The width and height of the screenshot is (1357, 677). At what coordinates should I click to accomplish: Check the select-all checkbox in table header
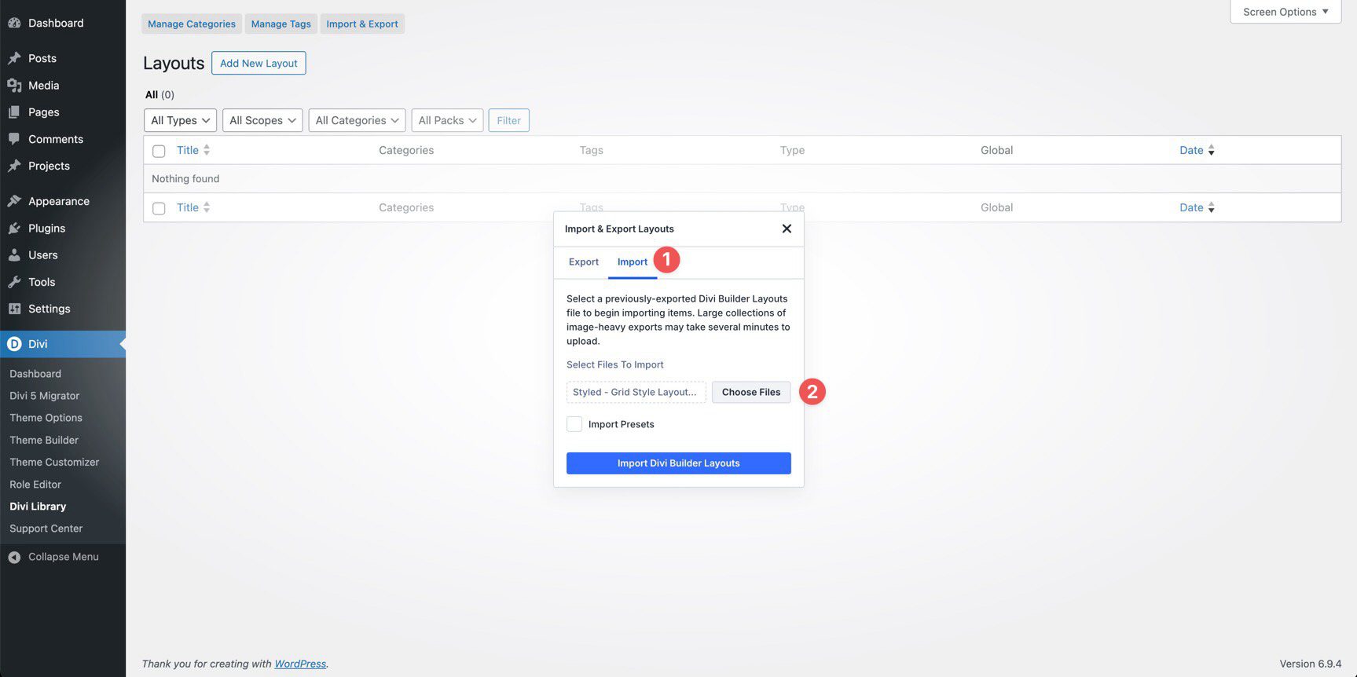pyautogui.click(x=159, y=151)
